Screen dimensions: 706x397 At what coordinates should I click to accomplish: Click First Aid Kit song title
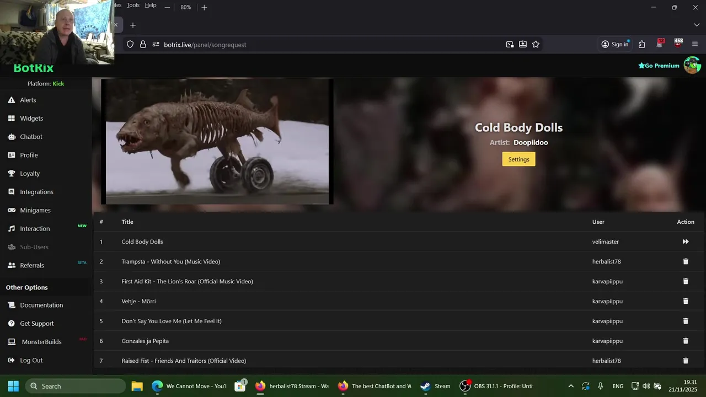pyautogui.click(x=187, y=281)
